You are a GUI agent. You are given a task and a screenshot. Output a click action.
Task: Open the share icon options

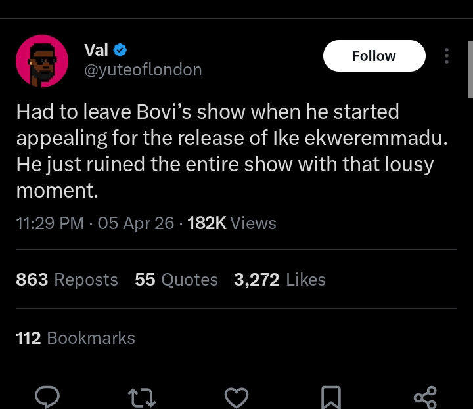pyautogui.click(x=425, y=396)
